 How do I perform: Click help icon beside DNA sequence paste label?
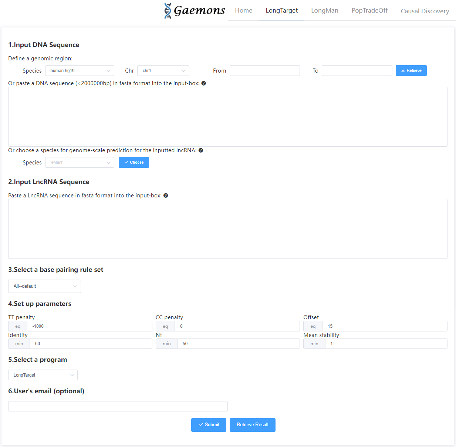click(x=203, y=83)
